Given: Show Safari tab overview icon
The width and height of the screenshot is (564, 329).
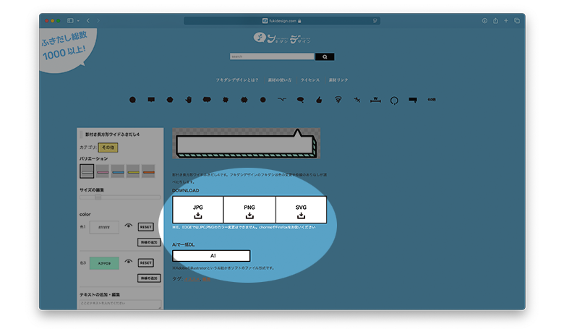Looking at the screenshot, I should [x=517, y=20].
